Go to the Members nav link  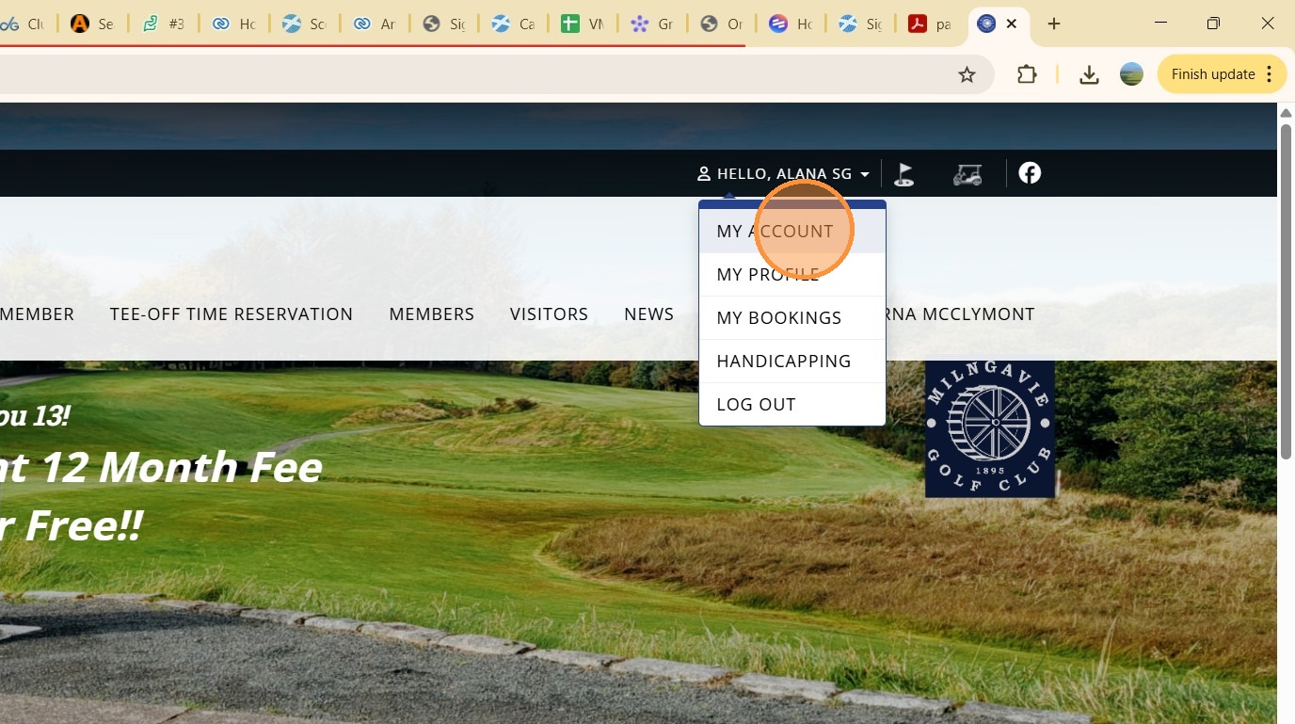coord(432,314)
